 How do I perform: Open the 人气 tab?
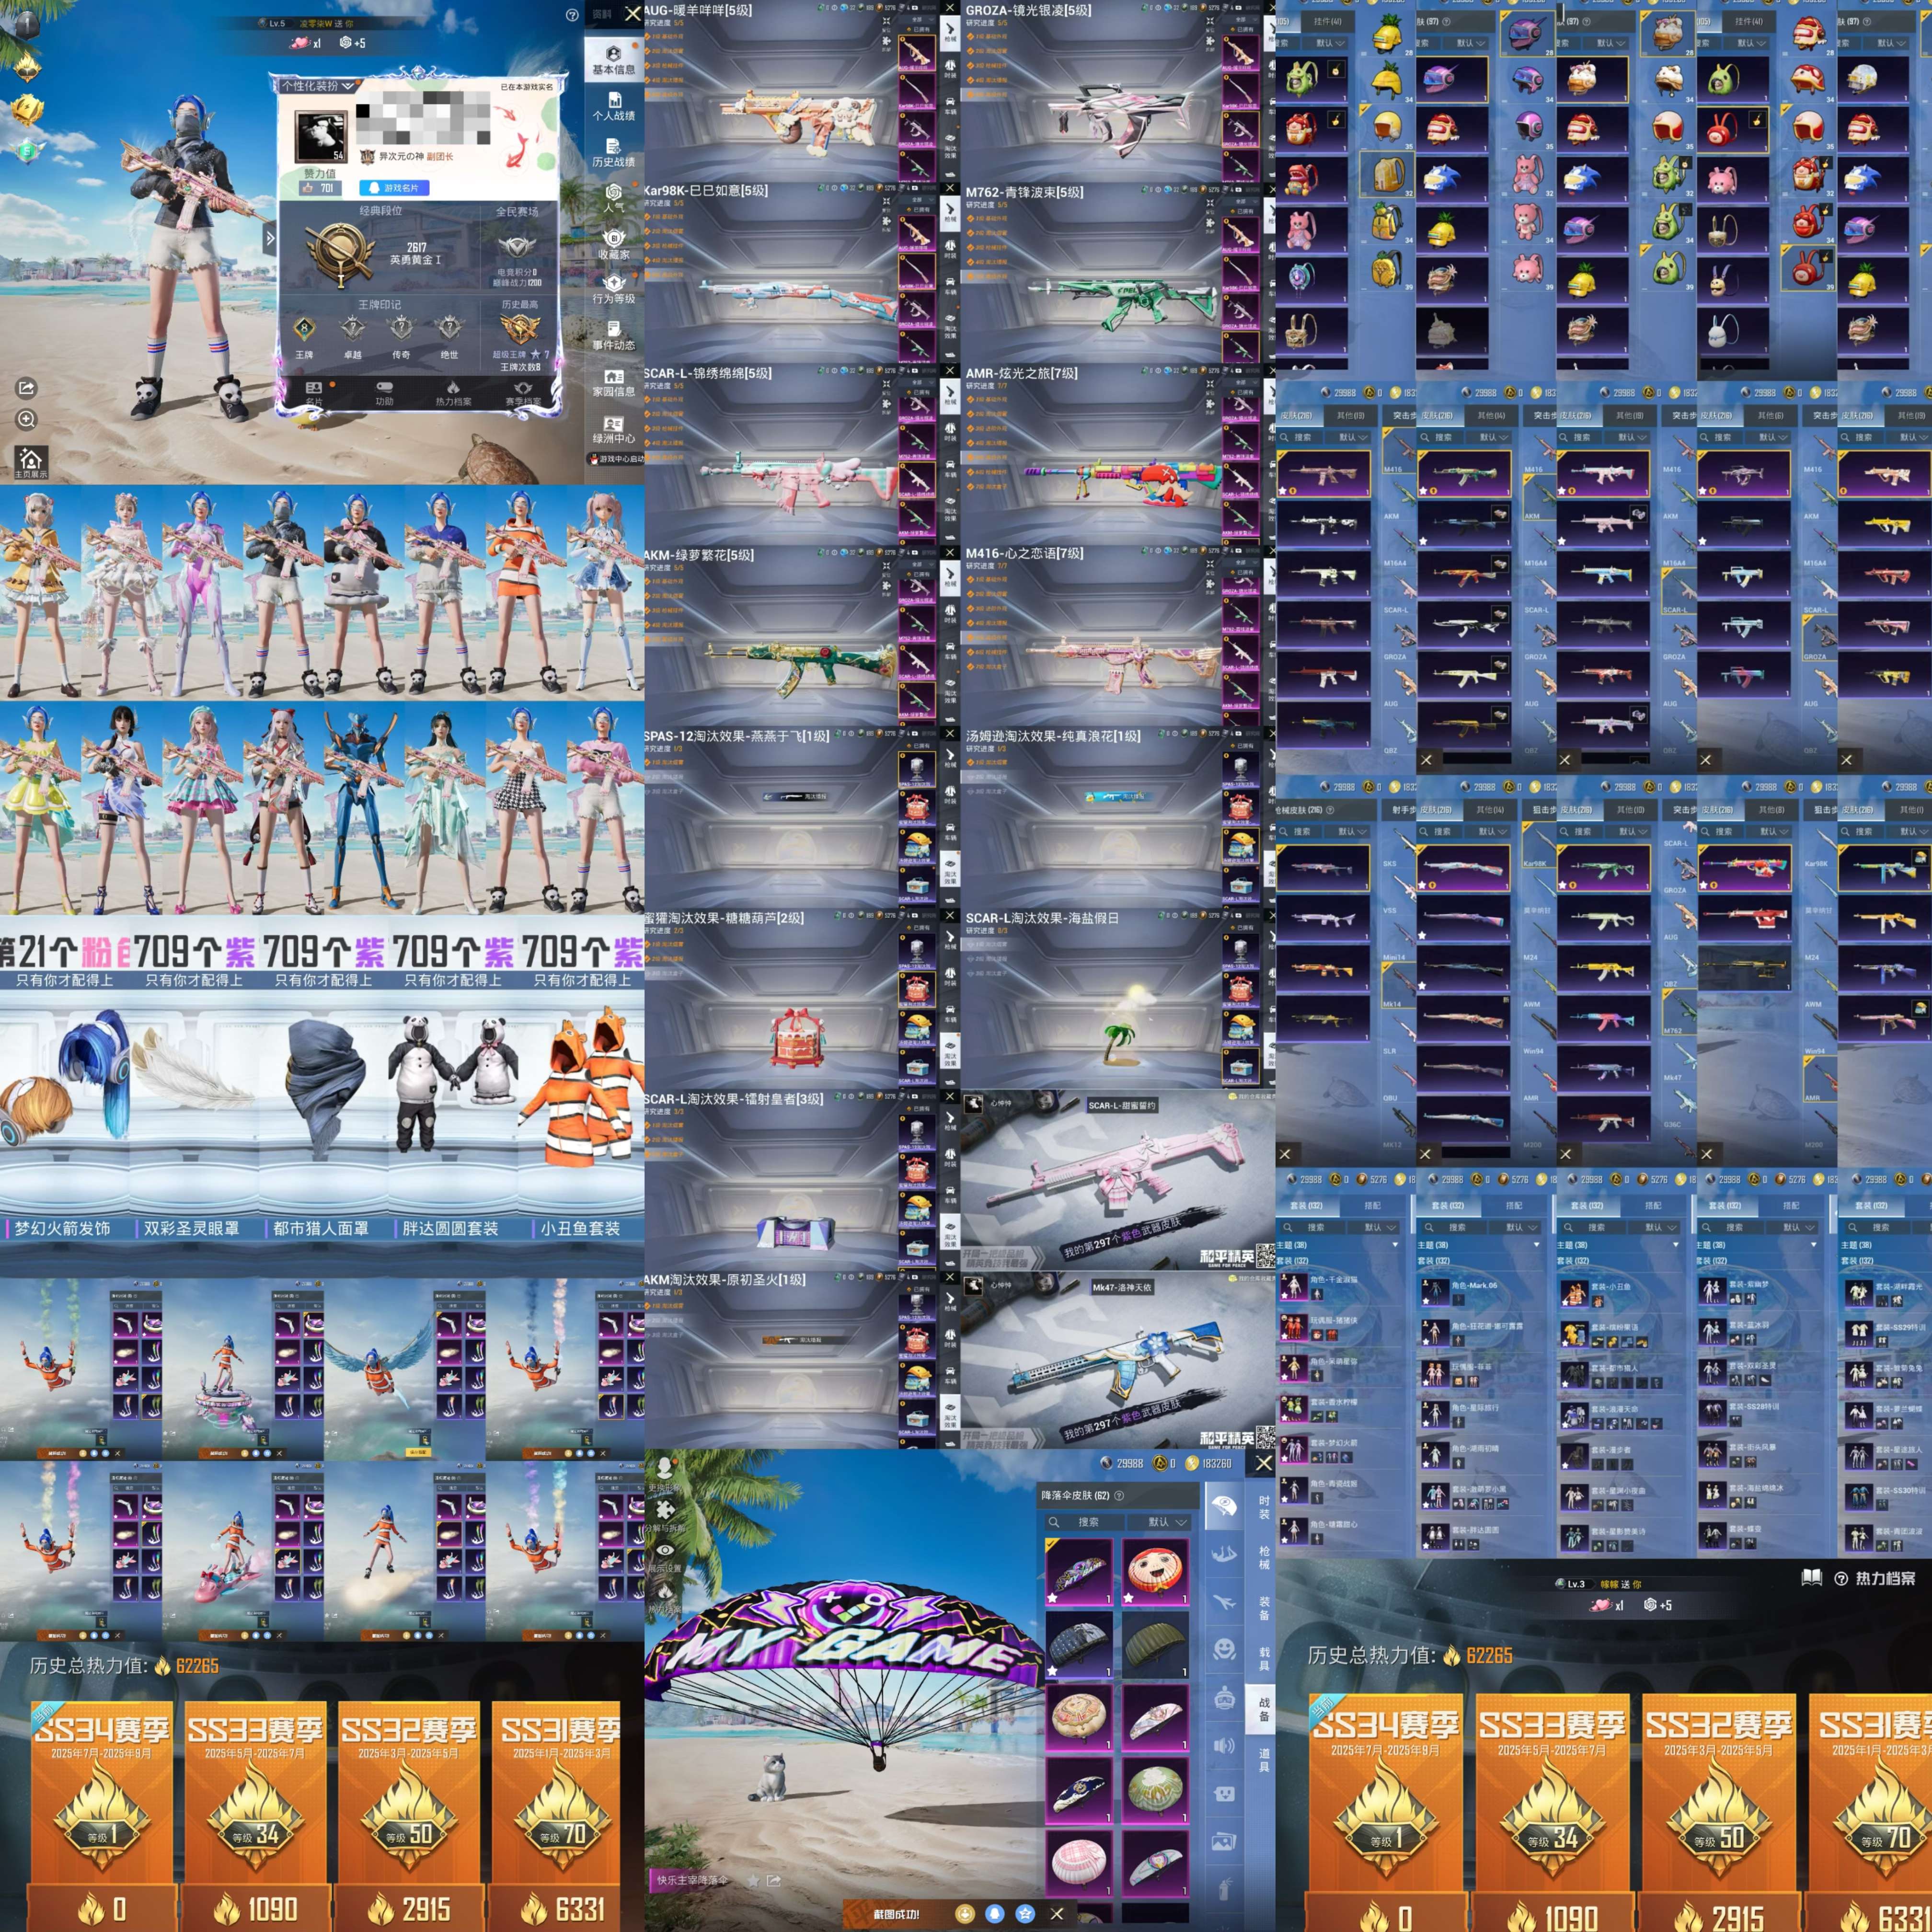pyautogui.click(x=614, y=198)
